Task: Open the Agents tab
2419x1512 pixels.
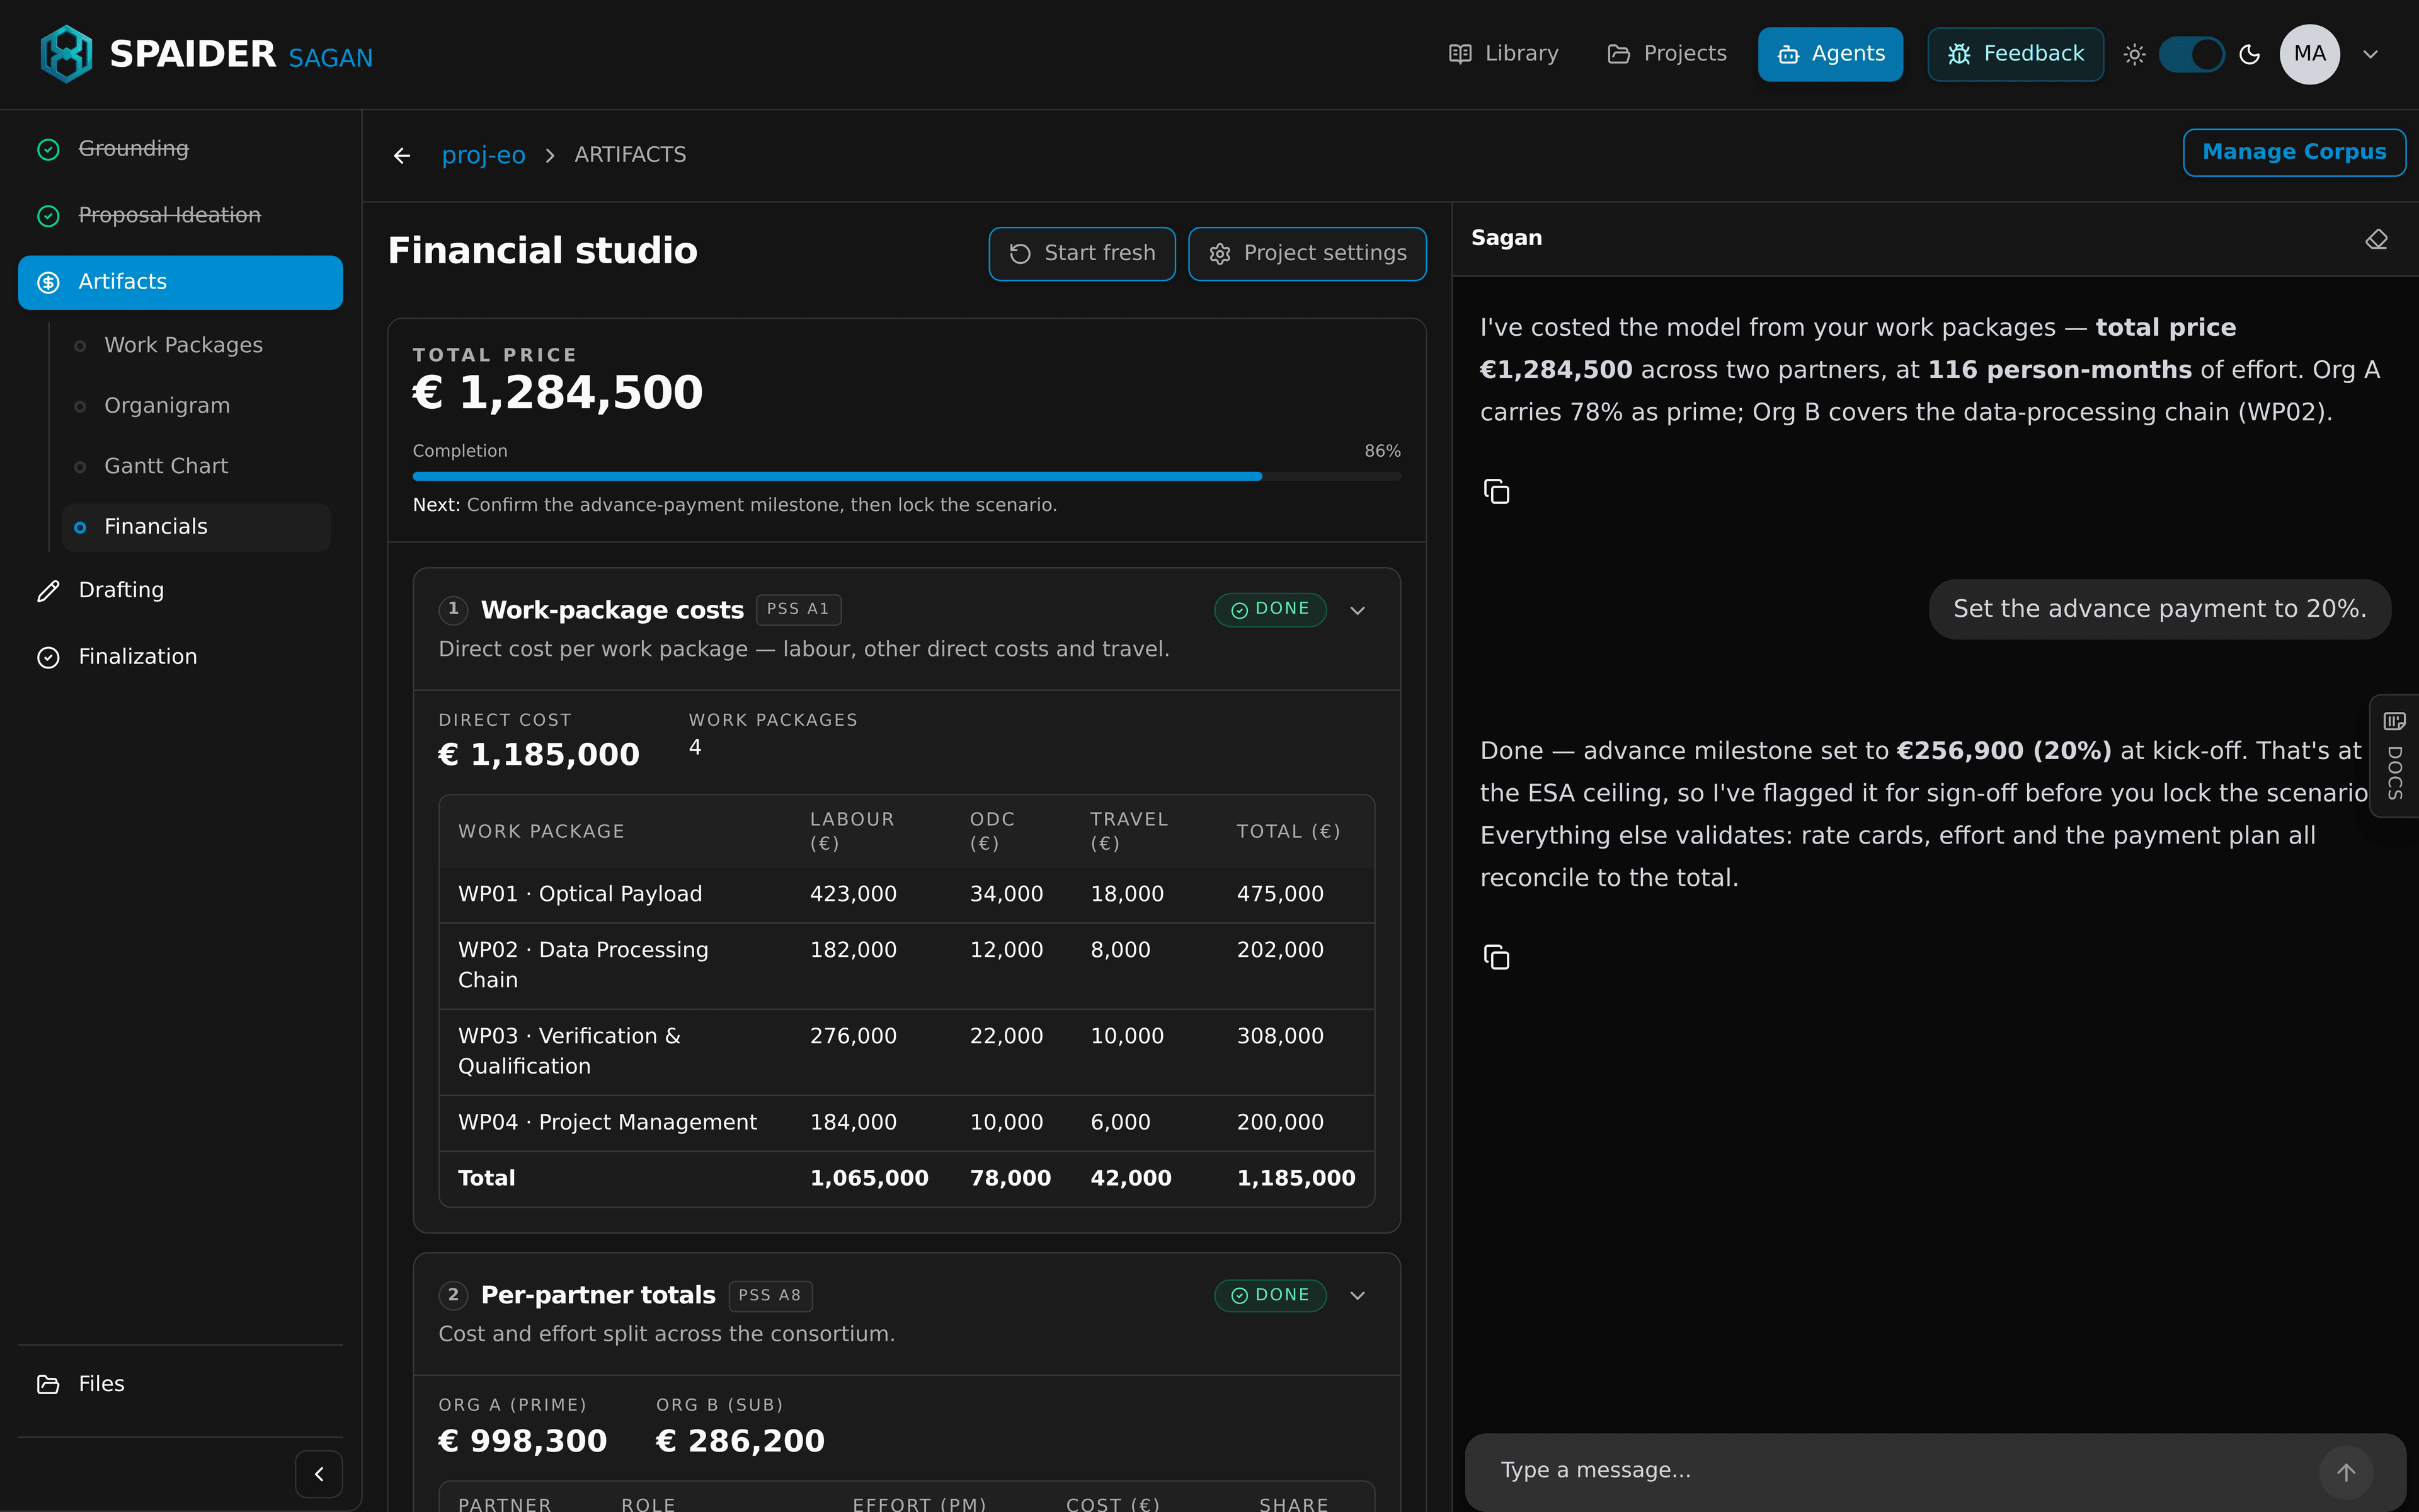Action: [1830, 54]
